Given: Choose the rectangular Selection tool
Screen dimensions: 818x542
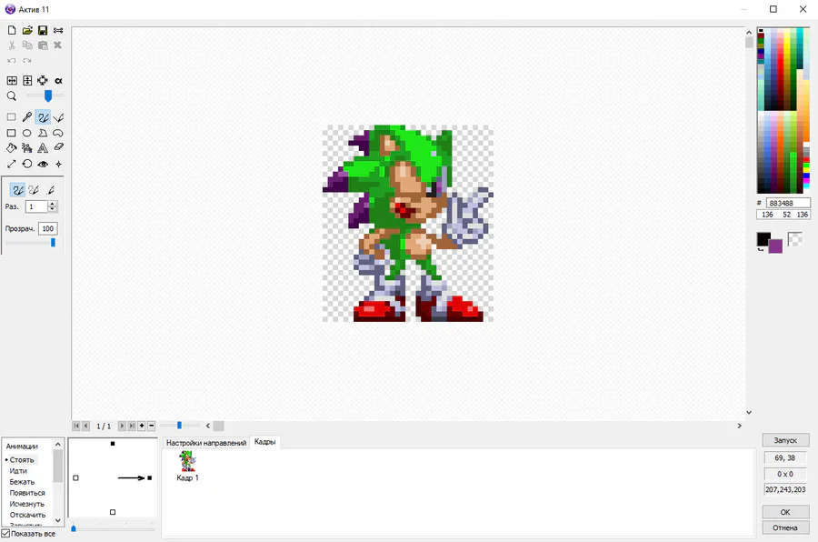Looking at the screenshot, I should [x=12, y=117].
